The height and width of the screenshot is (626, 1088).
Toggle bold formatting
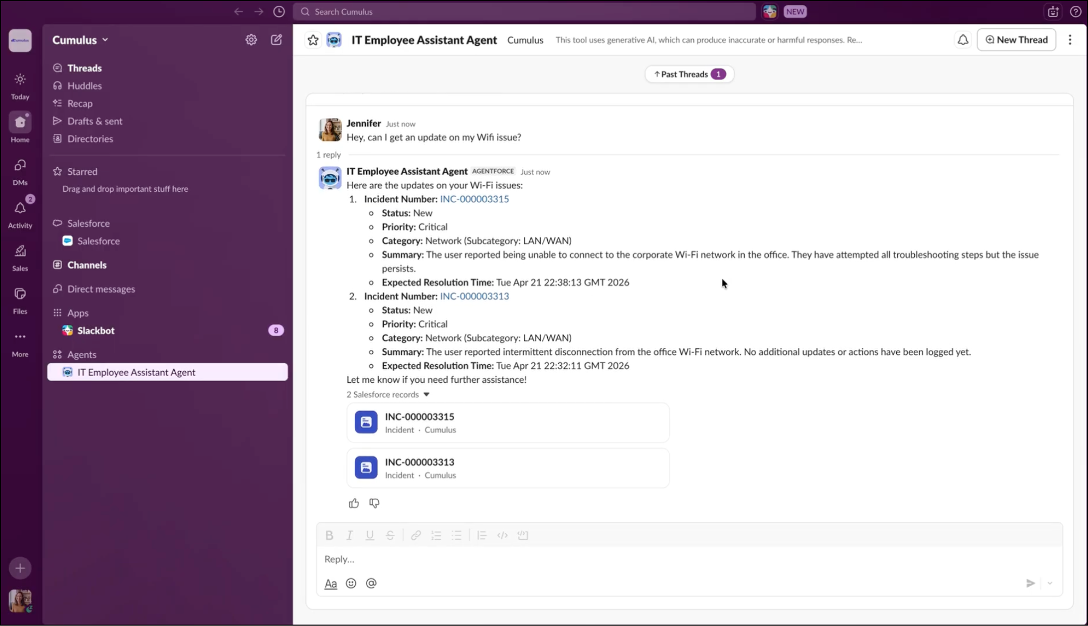(329, 535)
